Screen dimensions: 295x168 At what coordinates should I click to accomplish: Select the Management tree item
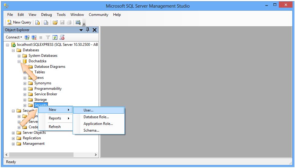pos(34,144)
